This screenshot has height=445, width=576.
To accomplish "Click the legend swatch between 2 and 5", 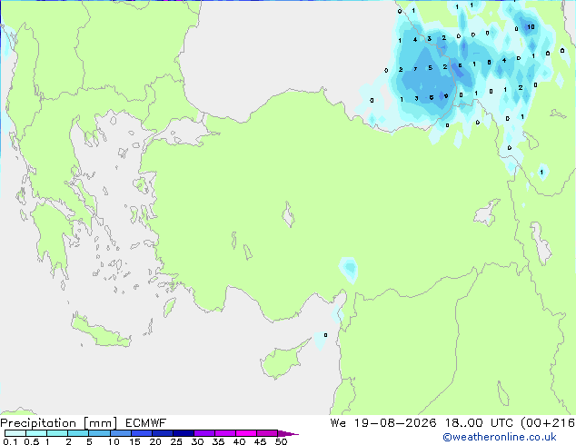I will click(x=78, y=433).
